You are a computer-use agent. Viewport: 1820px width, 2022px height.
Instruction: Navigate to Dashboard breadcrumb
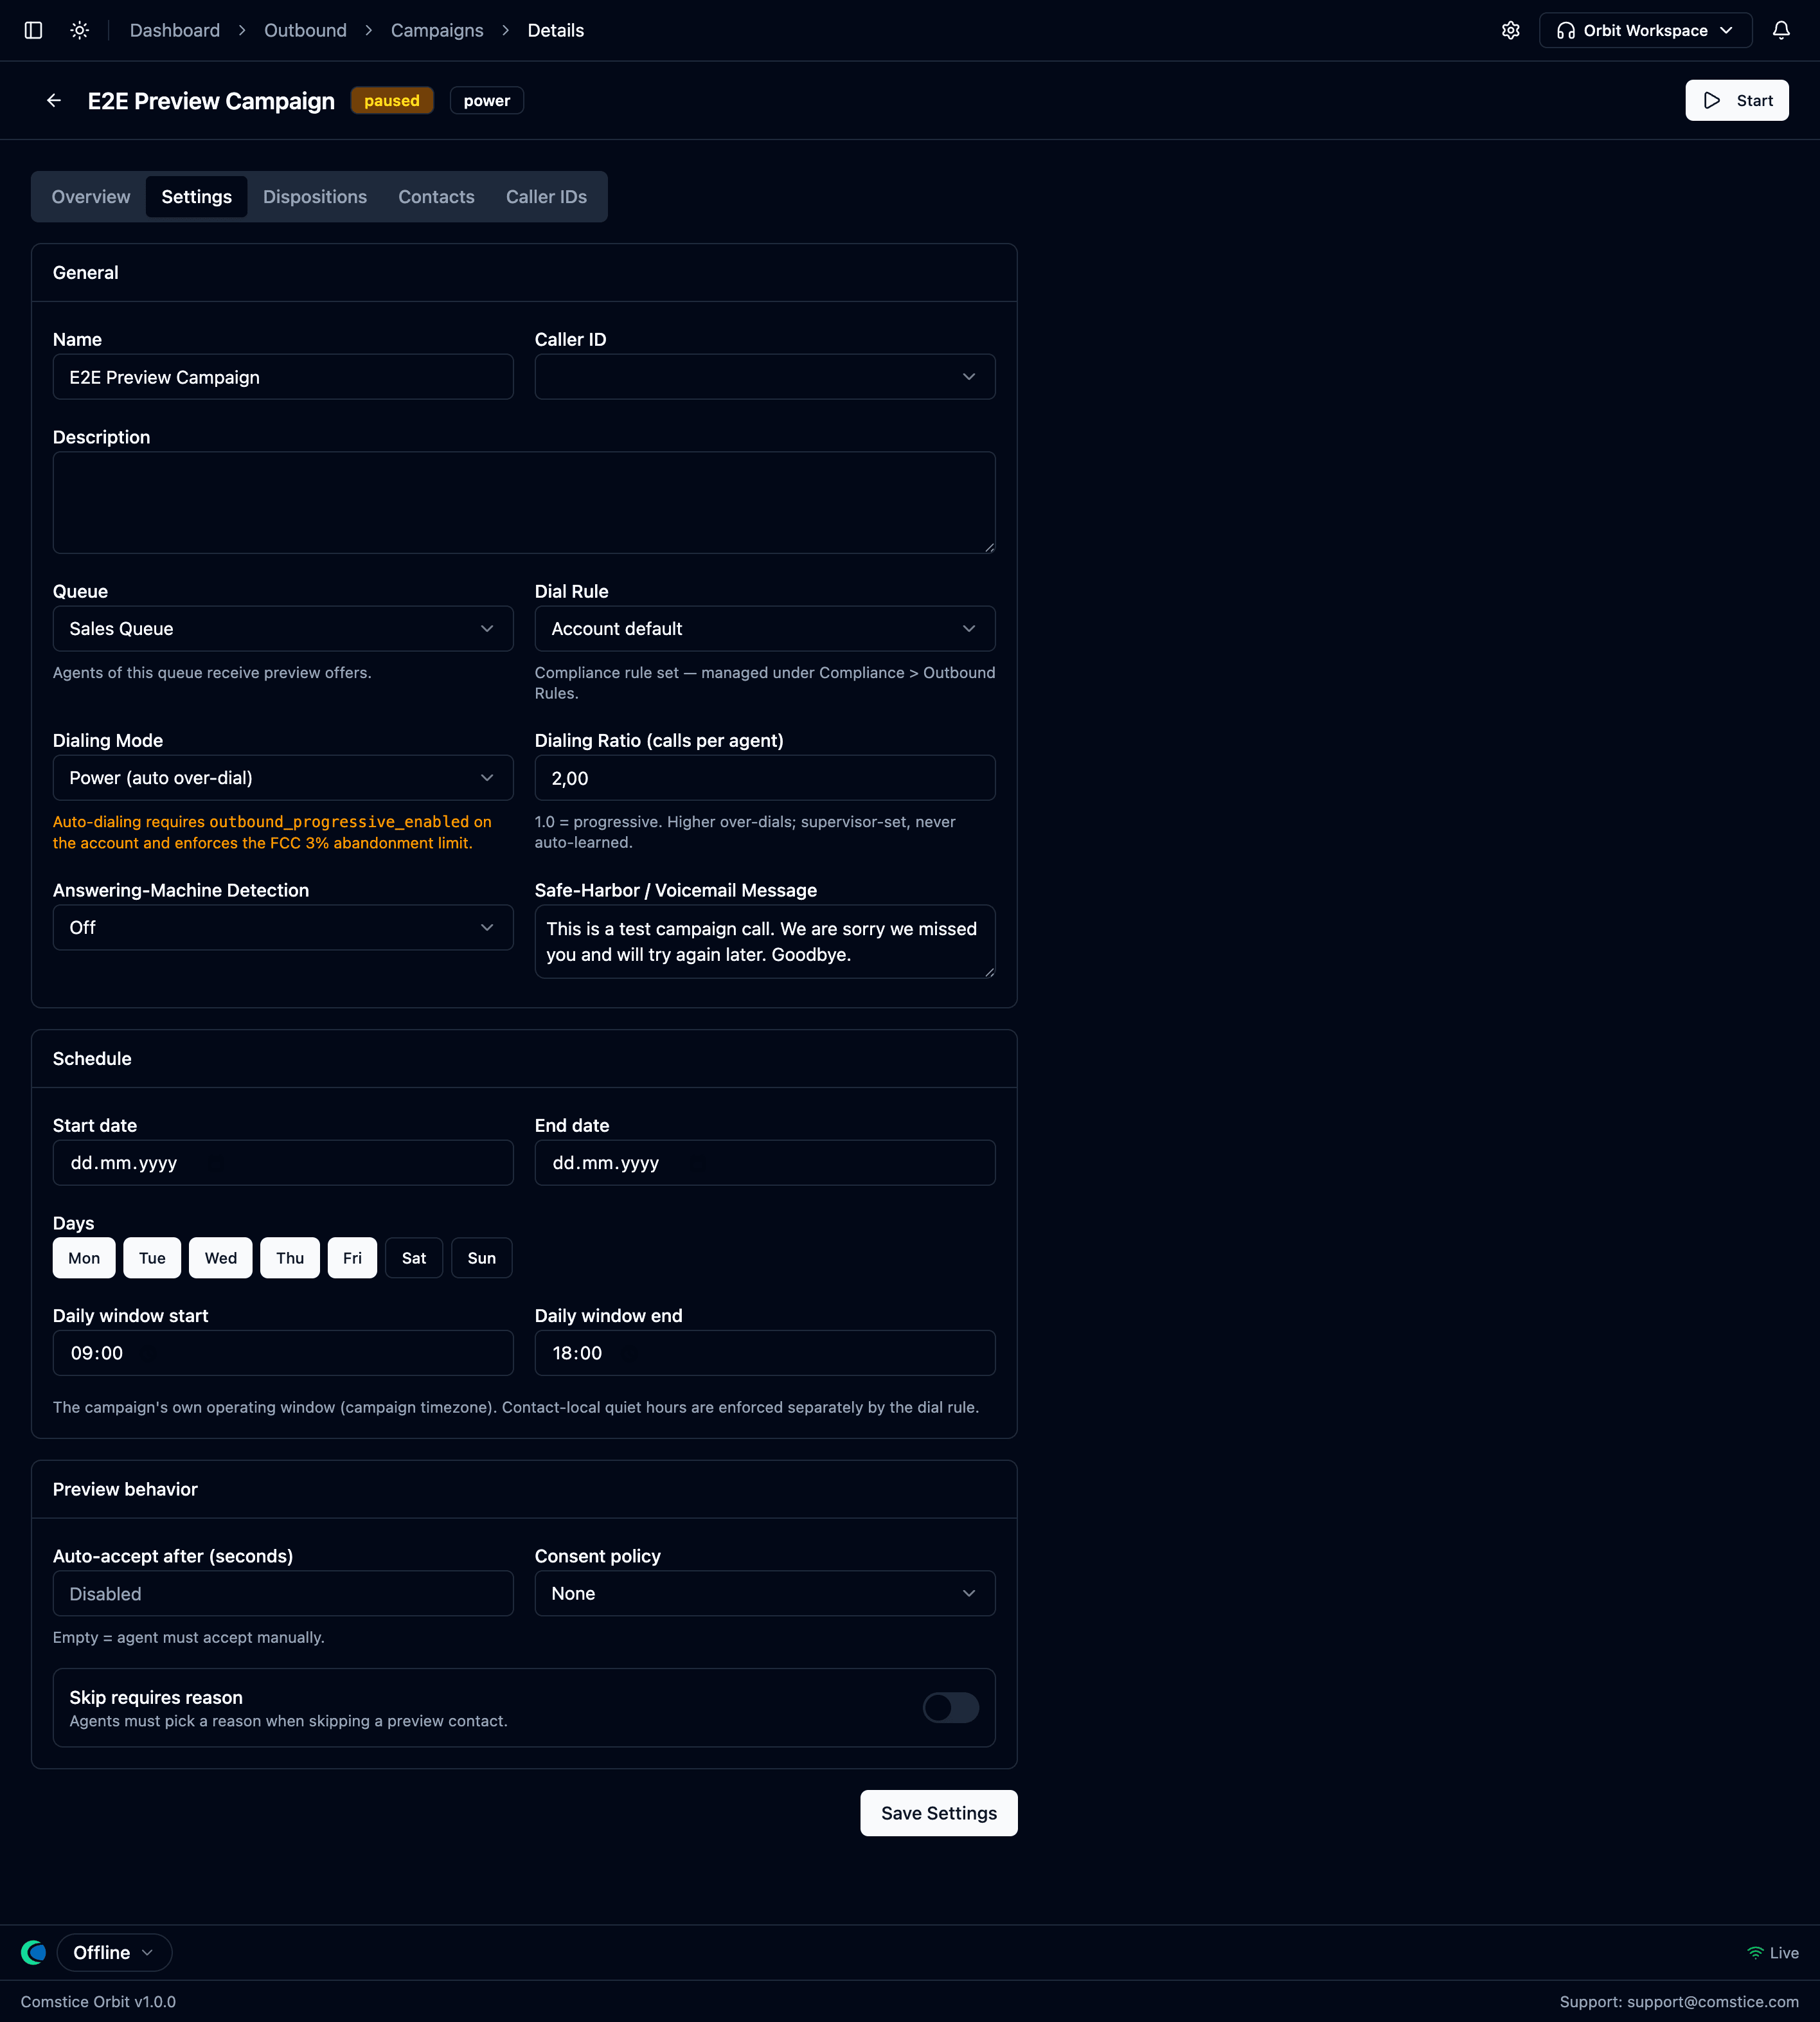click(175, 30)
